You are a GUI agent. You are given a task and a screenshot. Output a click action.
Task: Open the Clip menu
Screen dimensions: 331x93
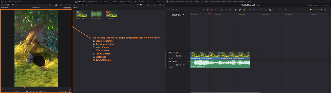202,1
